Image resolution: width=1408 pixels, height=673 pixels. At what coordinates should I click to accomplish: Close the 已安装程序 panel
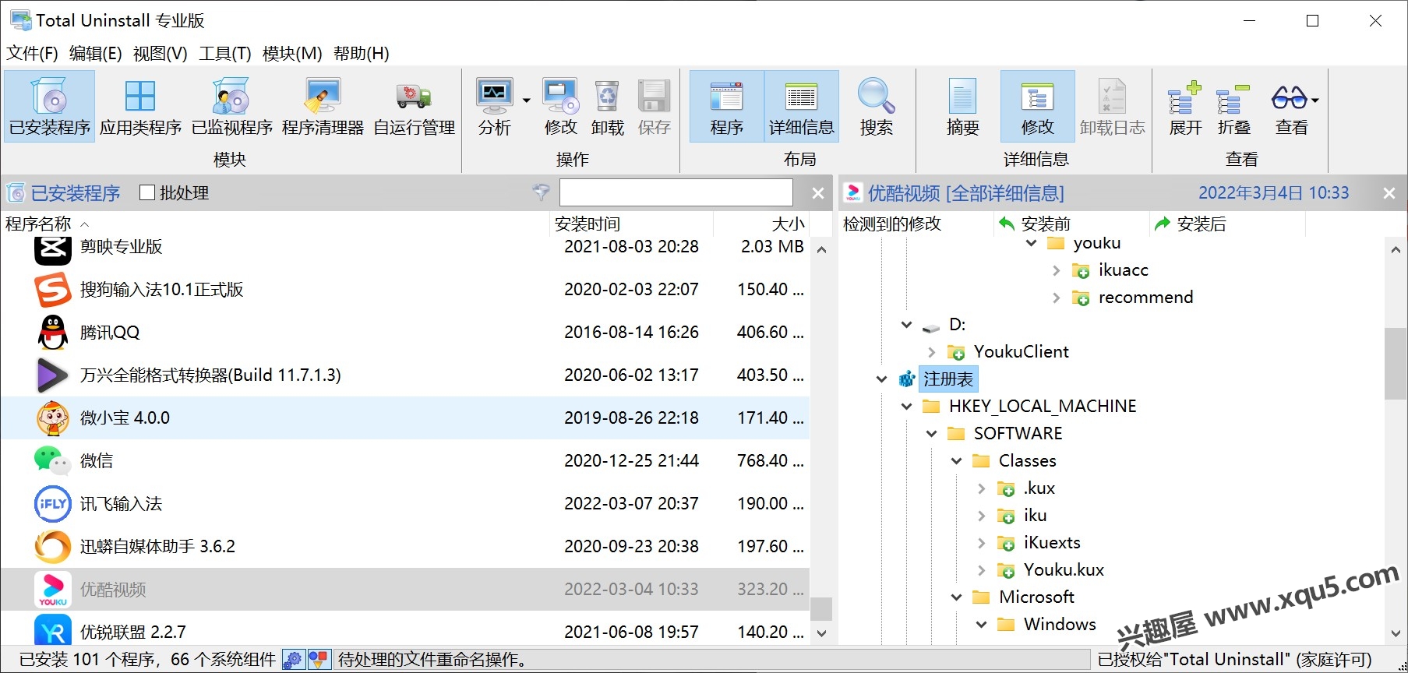[818, 193]
